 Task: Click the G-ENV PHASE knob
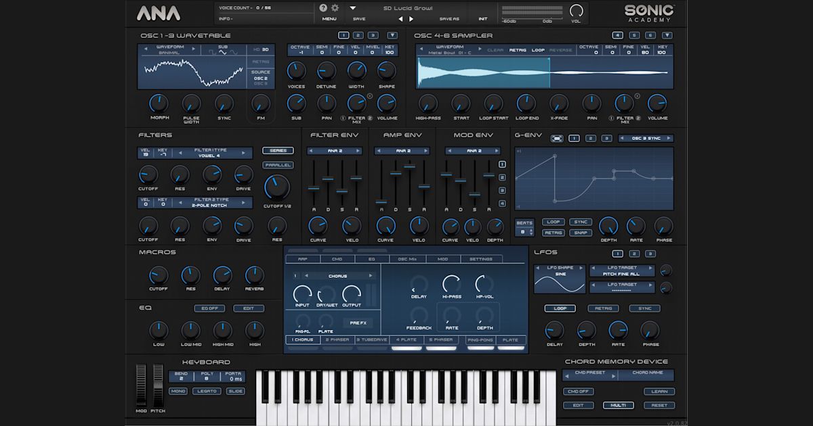(663, 227)
